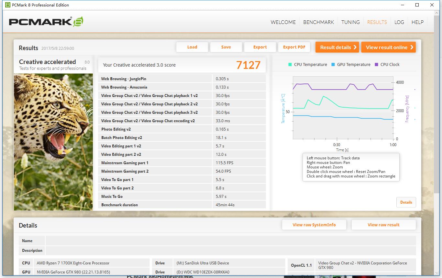Open View result online
The height and width of the screenshot is (278, 442).
pyautogui.click(x=388, y=47)
